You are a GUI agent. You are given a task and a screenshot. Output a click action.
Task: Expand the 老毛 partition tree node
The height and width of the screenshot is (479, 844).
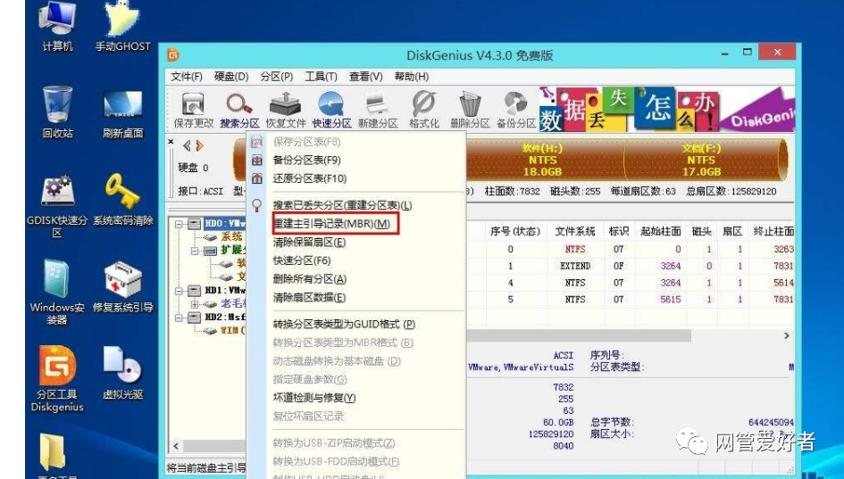(x=196, y=304)
